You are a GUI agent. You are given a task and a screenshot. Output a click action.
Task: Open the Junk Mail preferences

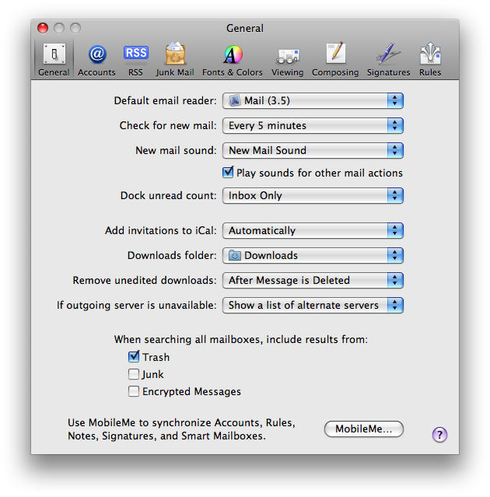pyautogui.click(x=175, y=59)
